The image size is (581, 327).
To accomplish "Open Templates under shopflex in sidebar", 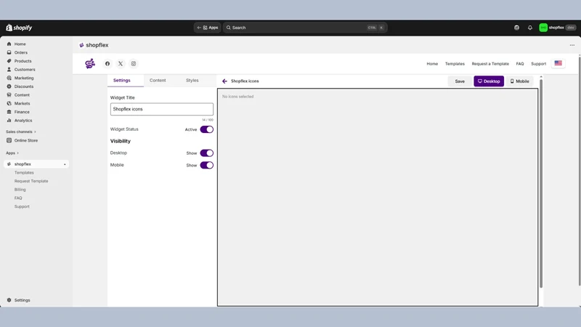I will pyautogui.click(x=24, y=173).
